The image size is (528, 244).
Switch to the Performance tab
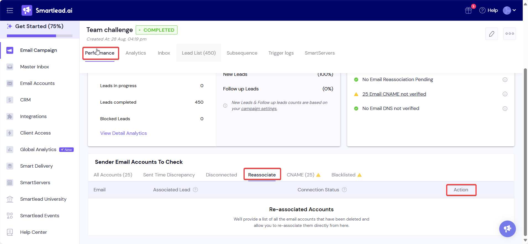(100, 53)
